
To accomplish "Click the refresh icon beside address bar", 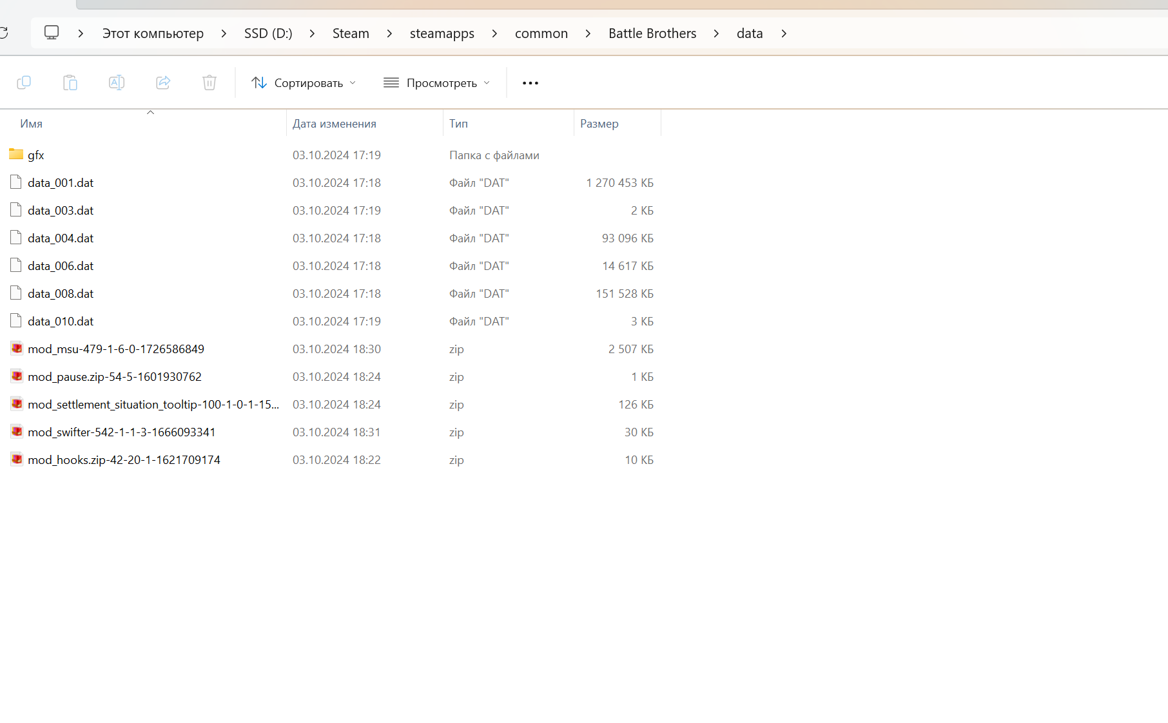I will pyautogui.click(x=4, y=33).
